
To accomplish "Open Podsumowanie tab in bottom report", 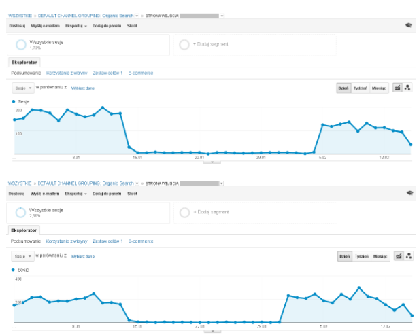I will (26, 241).
